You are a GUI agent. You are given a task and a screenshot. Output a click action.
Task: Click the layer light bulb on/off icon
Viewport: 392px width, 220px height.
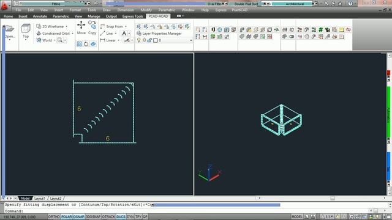click(138, 40)
